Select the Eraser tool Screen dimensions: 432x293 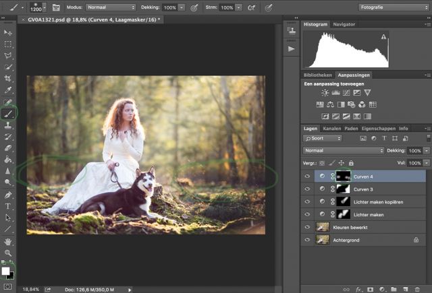pos(7,148)
